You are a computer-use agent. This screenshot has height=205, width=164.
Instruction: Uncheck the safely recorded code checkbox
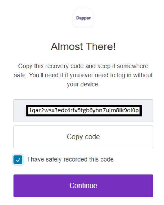click(x=18, y=160)
